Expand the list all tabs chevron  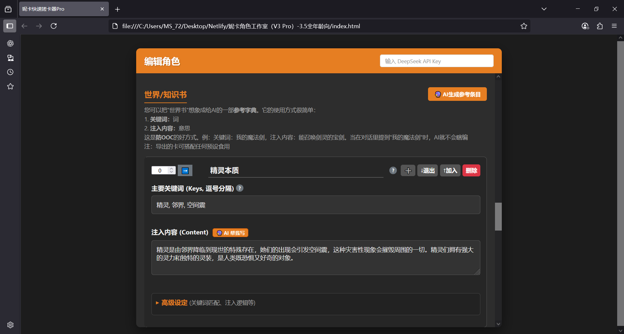544,9
